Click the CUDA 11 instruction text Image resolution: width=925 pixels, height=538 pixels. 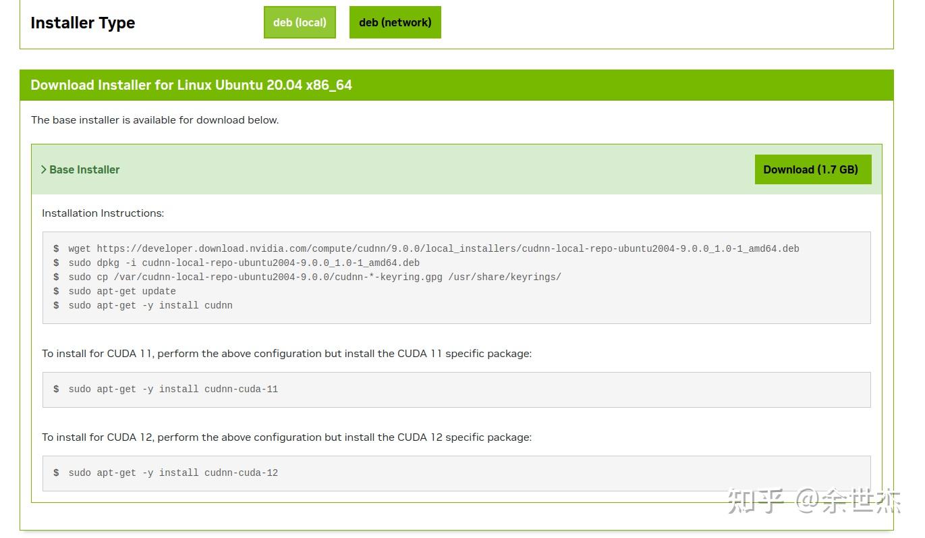pos(287,353)
